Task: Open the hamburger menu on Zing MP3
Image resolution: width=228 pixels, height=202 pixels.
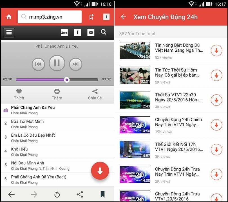Action: pos(9,33)
